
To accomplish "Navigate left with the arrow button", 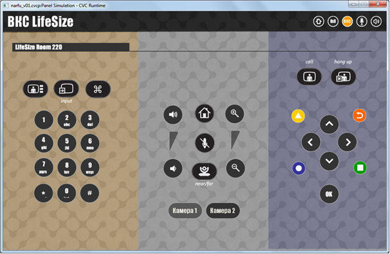I will coord(311,142).
